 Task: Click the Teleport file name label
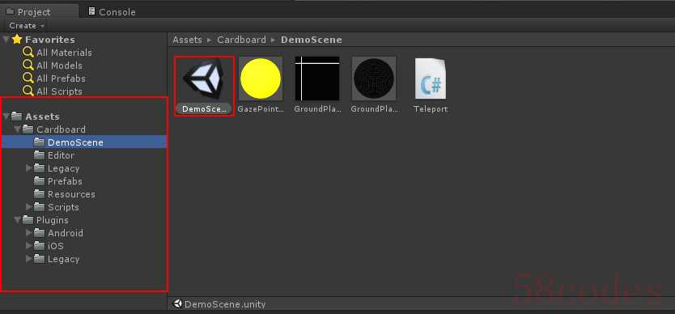tap(431, 109)
